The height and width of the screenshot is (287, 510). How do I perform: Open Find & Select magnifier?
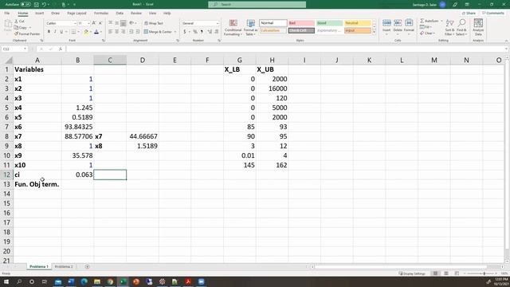coord(461,27)
